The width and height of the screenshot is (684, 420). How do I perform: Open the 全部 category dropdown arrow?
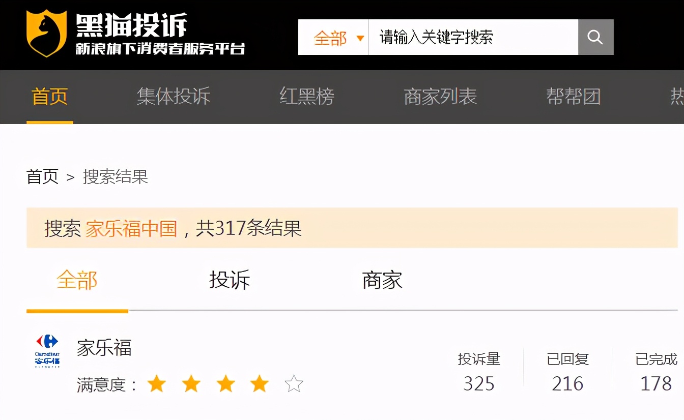[360, 38]
